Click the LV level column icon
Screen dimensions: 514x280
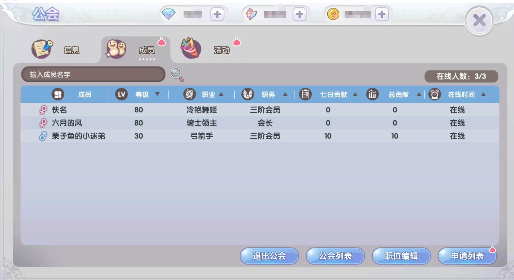coord(121,94)
